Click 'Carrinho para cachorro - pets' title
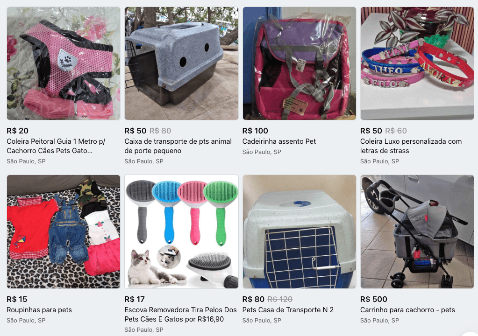The image size is (478, 336). 407,310
